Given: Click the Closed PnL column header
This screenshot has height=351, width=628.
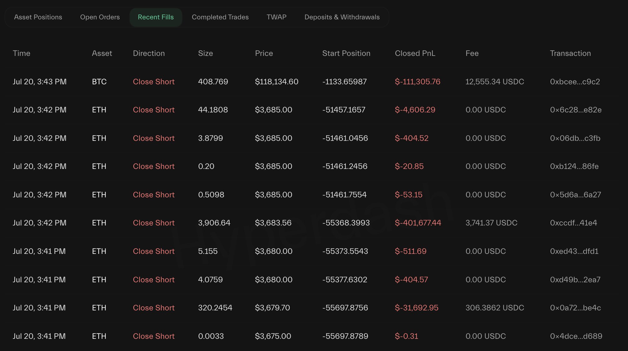Looking at the screenshot, I should coord(415,53).
